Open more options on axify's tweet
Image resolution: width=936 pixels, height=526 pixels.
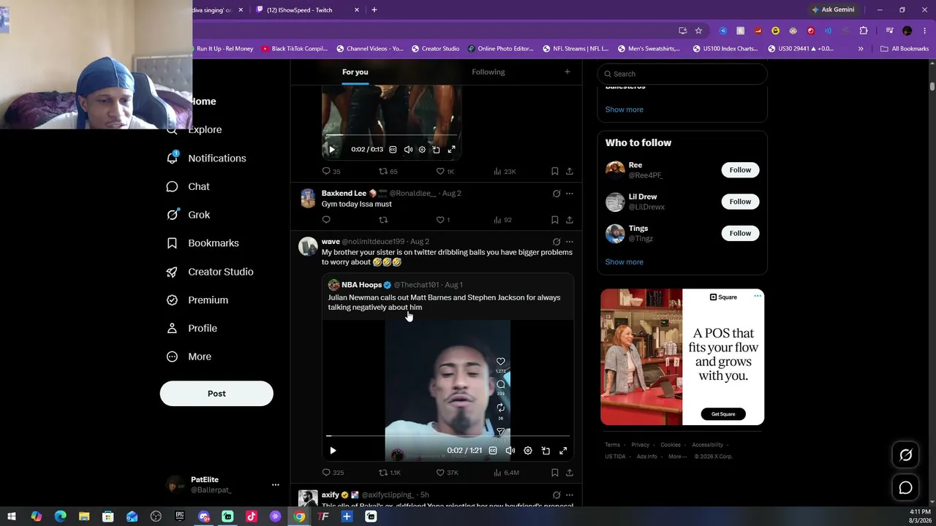point(570,495)
